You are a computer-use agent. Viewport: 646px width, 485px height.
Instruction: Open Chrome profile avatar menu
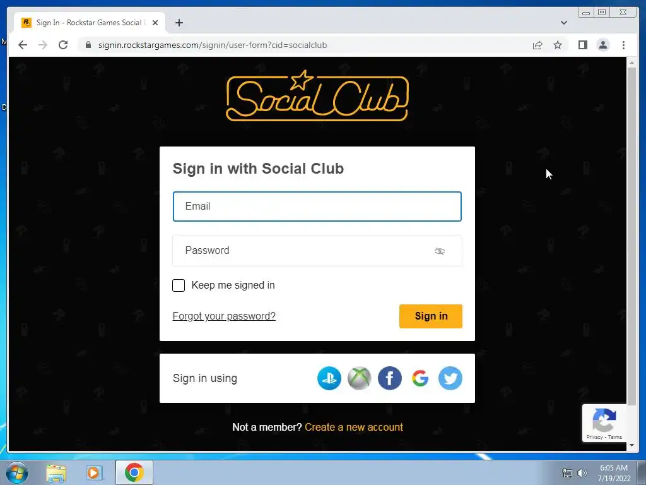[x=602, y=45]
